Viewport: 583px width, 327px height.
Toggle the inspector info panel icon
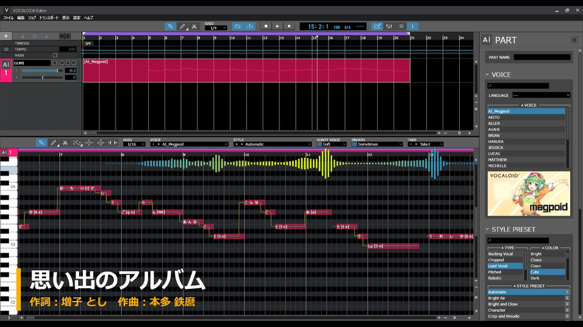[x=412, y=26]
